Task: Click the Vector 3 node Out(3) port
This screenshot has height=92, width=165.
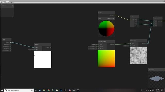Action: [x=162, y=21]
